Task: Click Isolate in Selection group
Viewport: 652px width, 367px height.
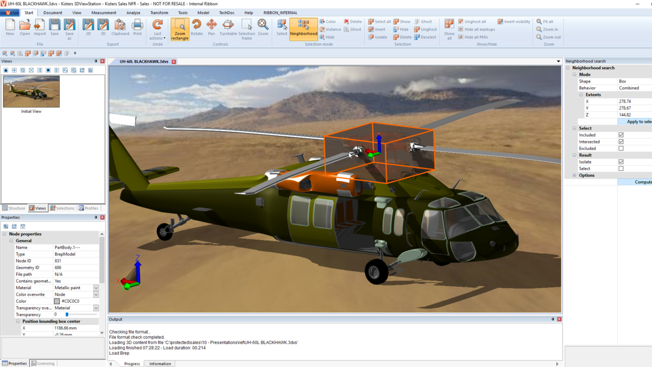Action: click(x=378, y=37)
